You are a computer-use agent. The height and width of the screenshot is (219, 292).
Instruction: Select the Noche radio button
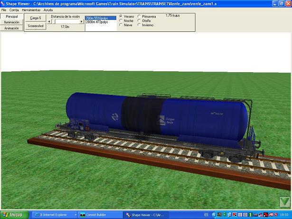pos(120,20)
